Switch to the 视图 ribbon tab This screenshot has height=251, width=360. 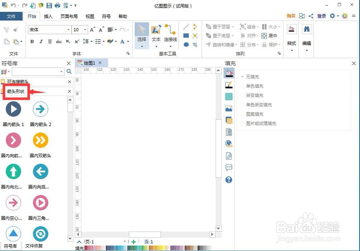(x=90, y=16)
